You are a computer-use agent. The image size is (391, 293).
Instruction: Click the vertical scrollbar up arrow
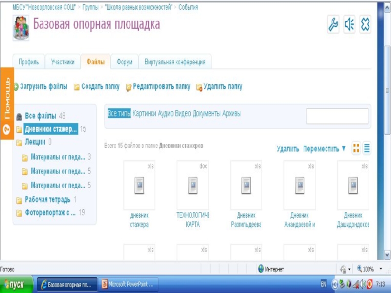click(387, 7)
